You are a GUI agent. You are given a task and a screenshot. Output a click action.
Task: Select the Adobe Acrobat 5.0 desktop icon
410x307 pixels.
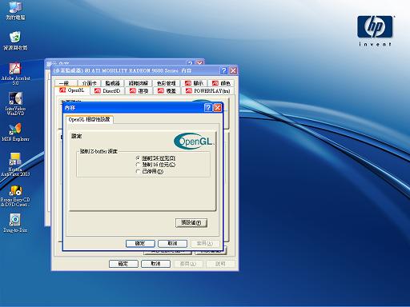[x=15, y=74]
